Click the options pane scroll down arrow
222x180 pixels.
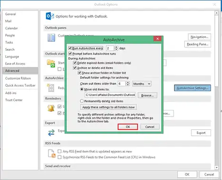point(217,168)
